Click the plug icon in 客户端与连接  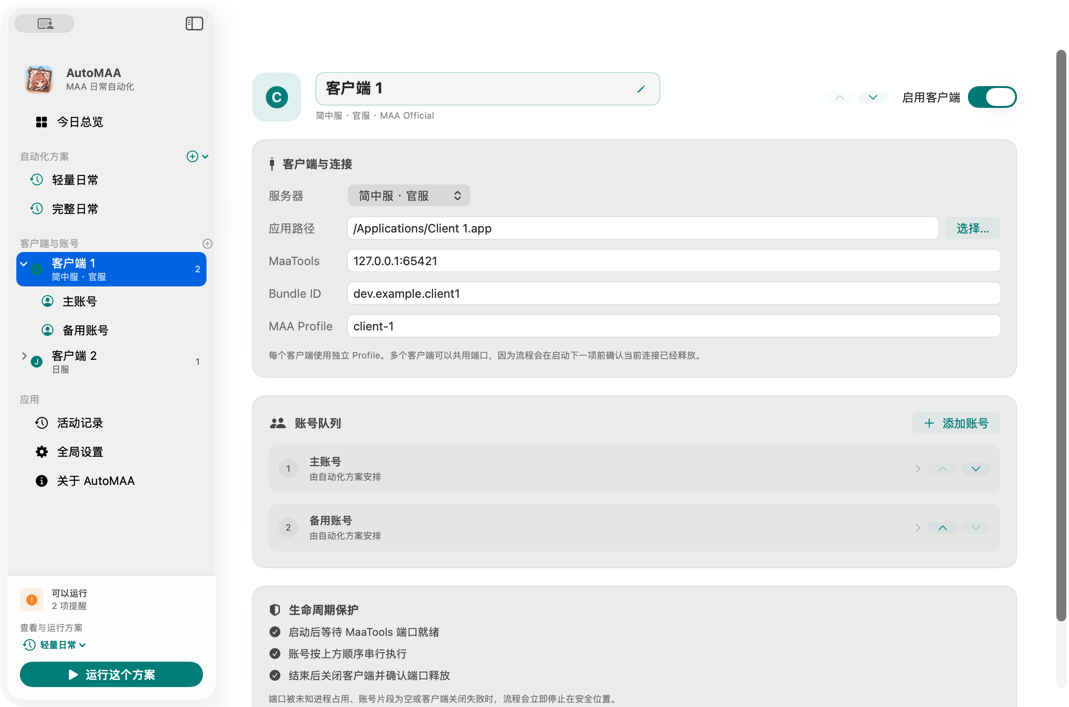(272, 164)
